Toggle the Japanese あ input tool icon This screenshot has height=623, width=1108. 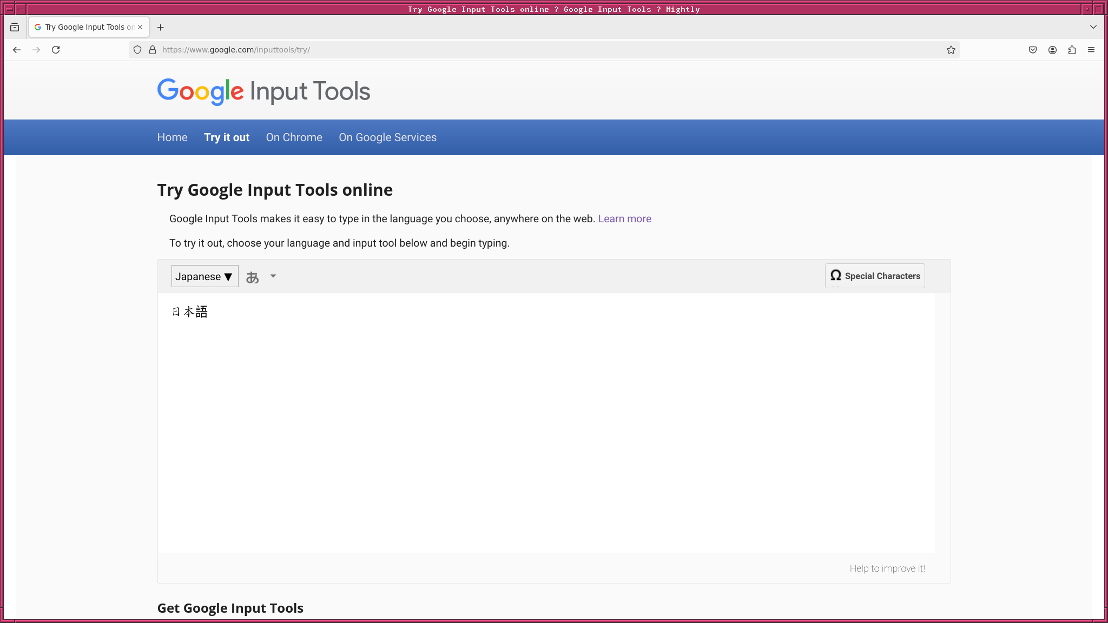[252, 277]
